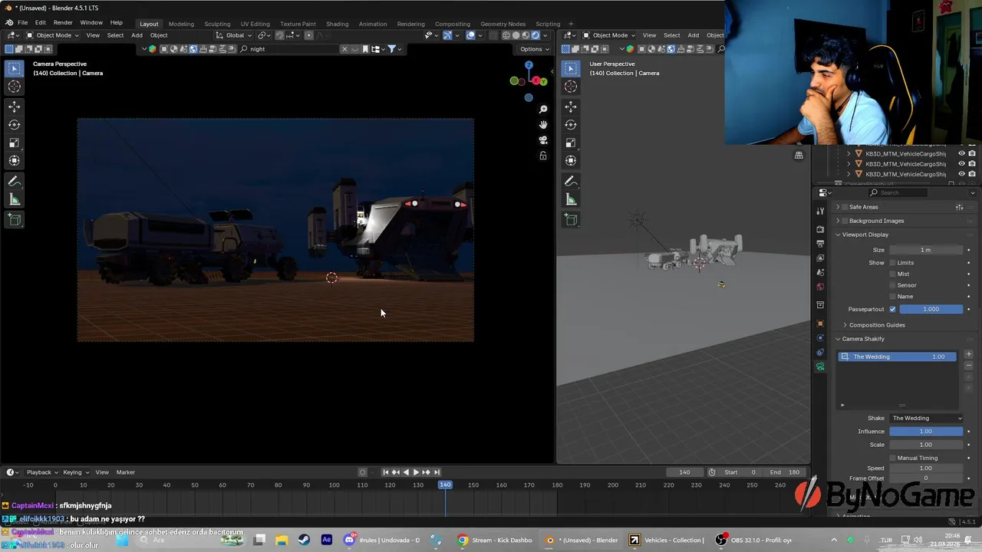Viewport: 982px width, 552px height.
Task: Select the Transform tool in left viewport
Action: (x=14, y=160)
